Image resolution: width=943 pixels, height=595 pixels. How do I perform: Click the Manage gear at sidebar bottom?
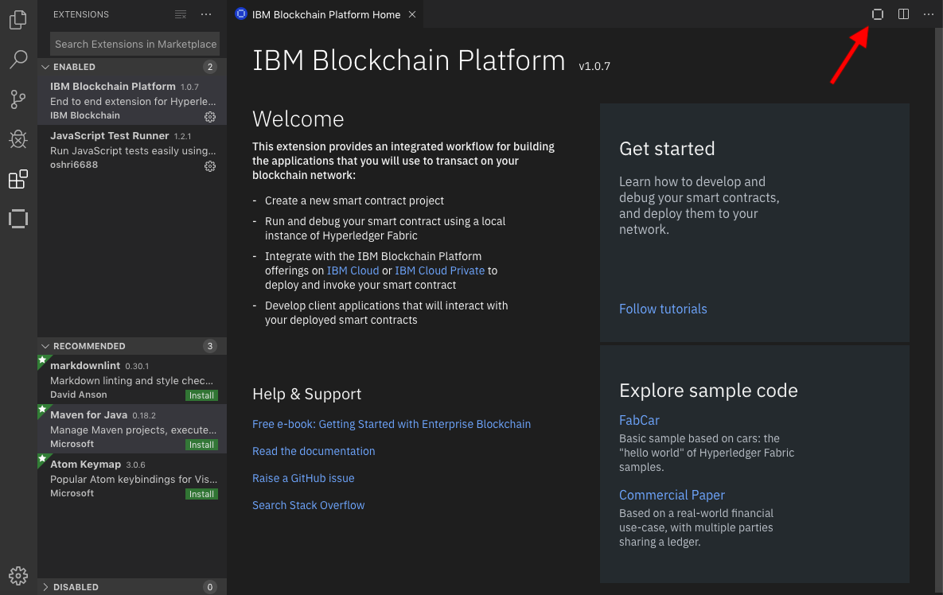pos(18,575)
